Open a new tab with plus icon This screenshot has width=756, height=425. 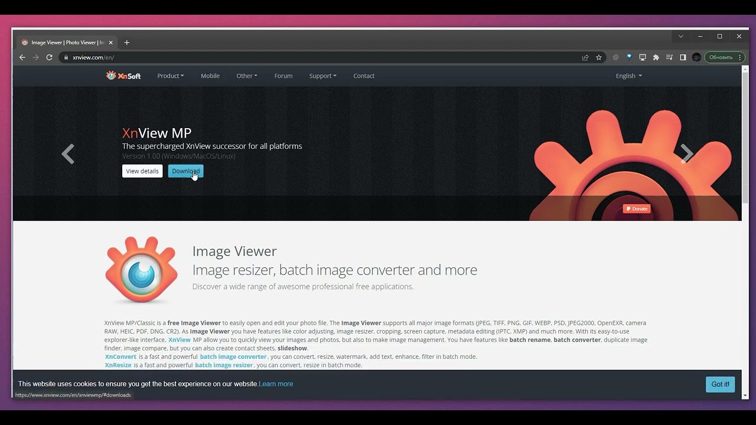tap(126, 42)
